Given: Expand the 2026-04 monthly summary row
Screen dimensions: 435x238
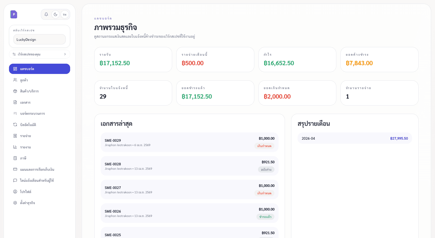Looking at the screenshot, I should (354, 138).
